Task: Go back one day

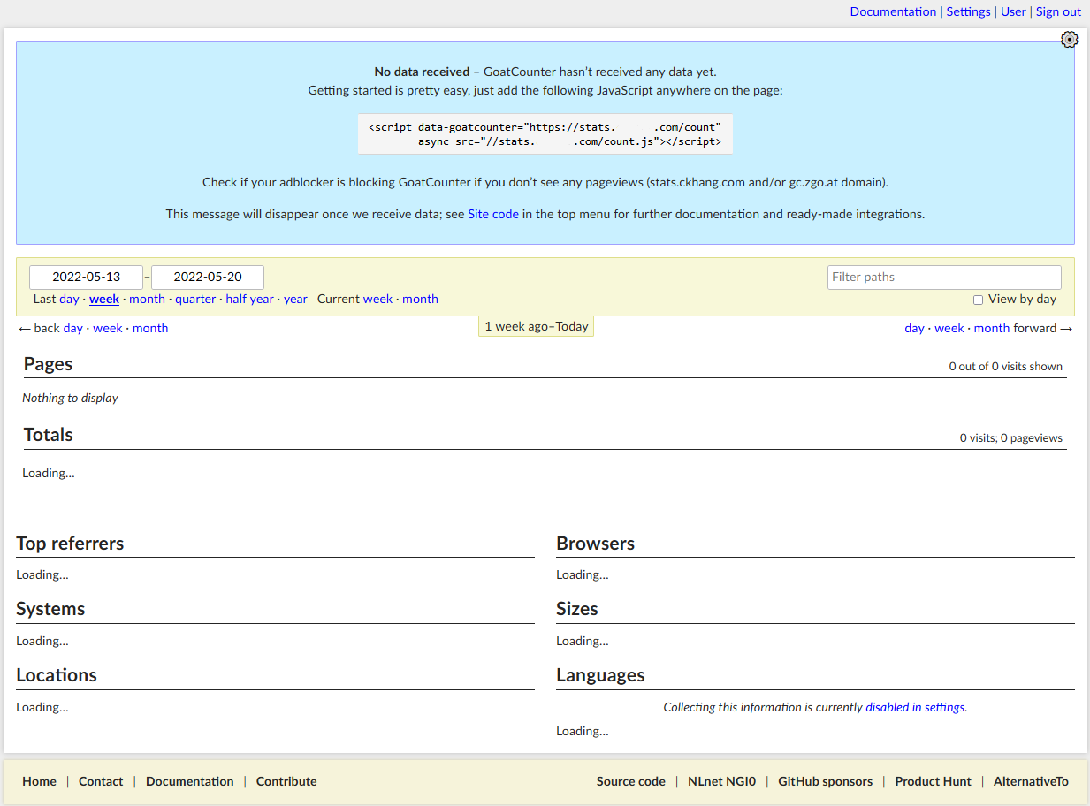Action: point(72,328)
